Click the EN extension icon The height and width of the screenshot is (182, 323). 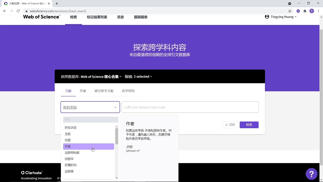click(298, 11)
